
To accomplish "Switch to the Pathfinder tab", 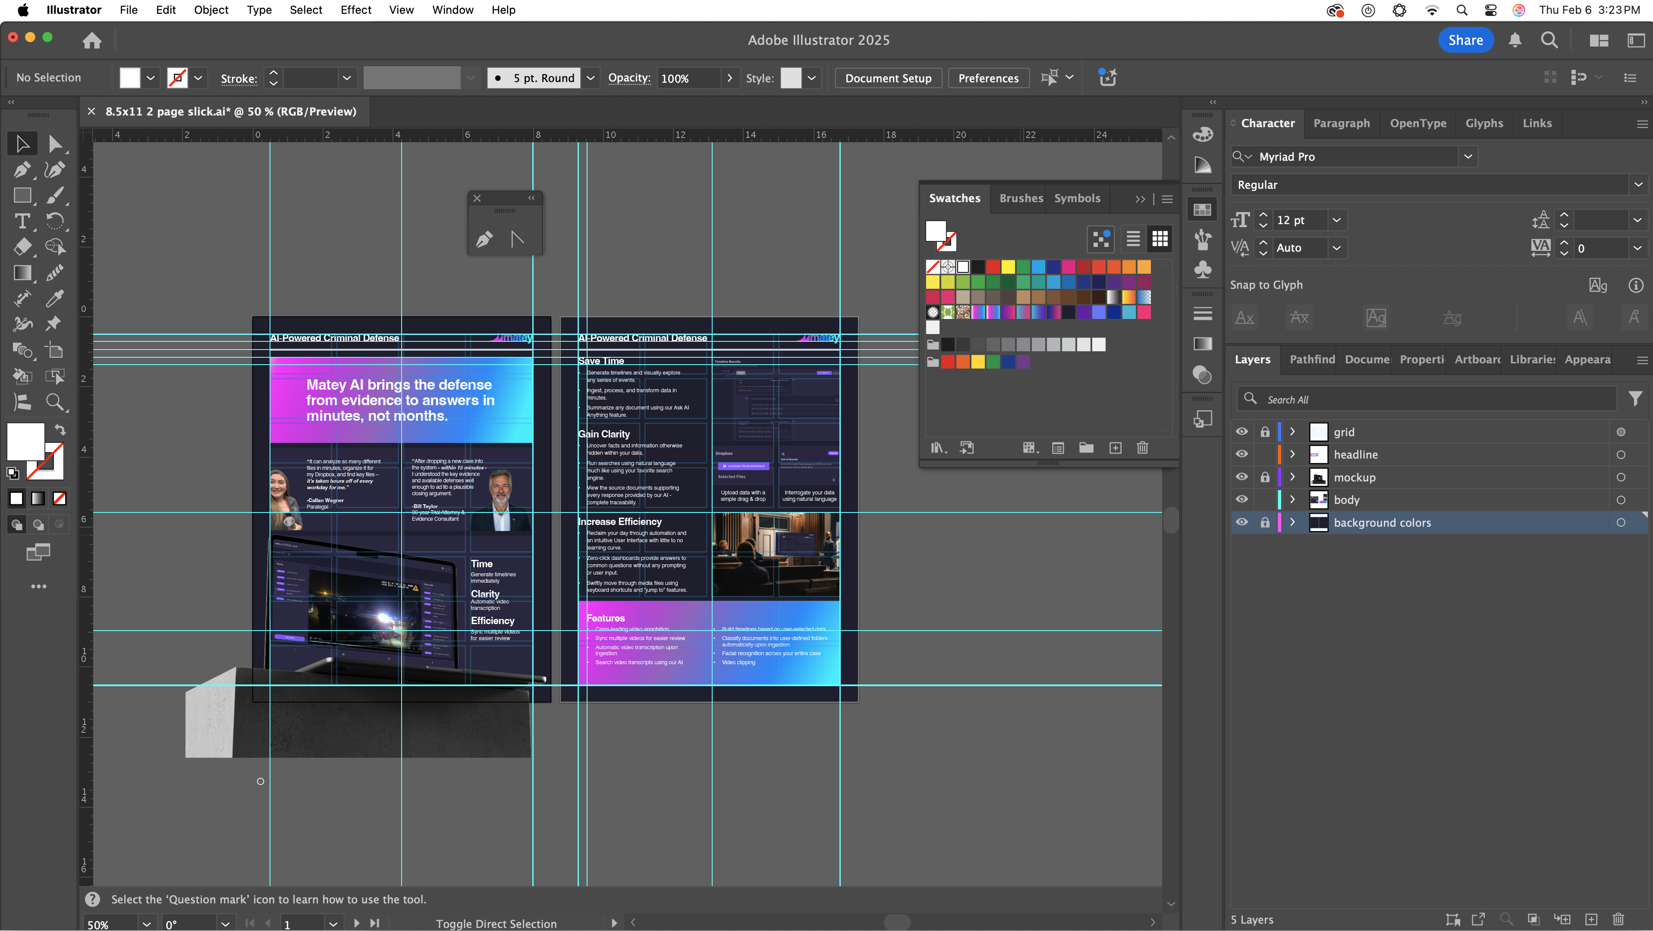I will [1312, 359].
